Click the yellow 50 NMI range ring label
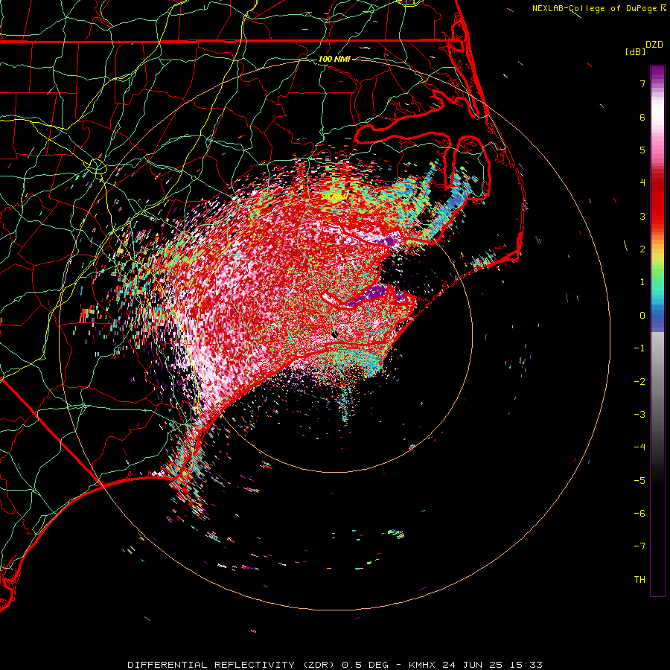 click(x=334, y=197)
